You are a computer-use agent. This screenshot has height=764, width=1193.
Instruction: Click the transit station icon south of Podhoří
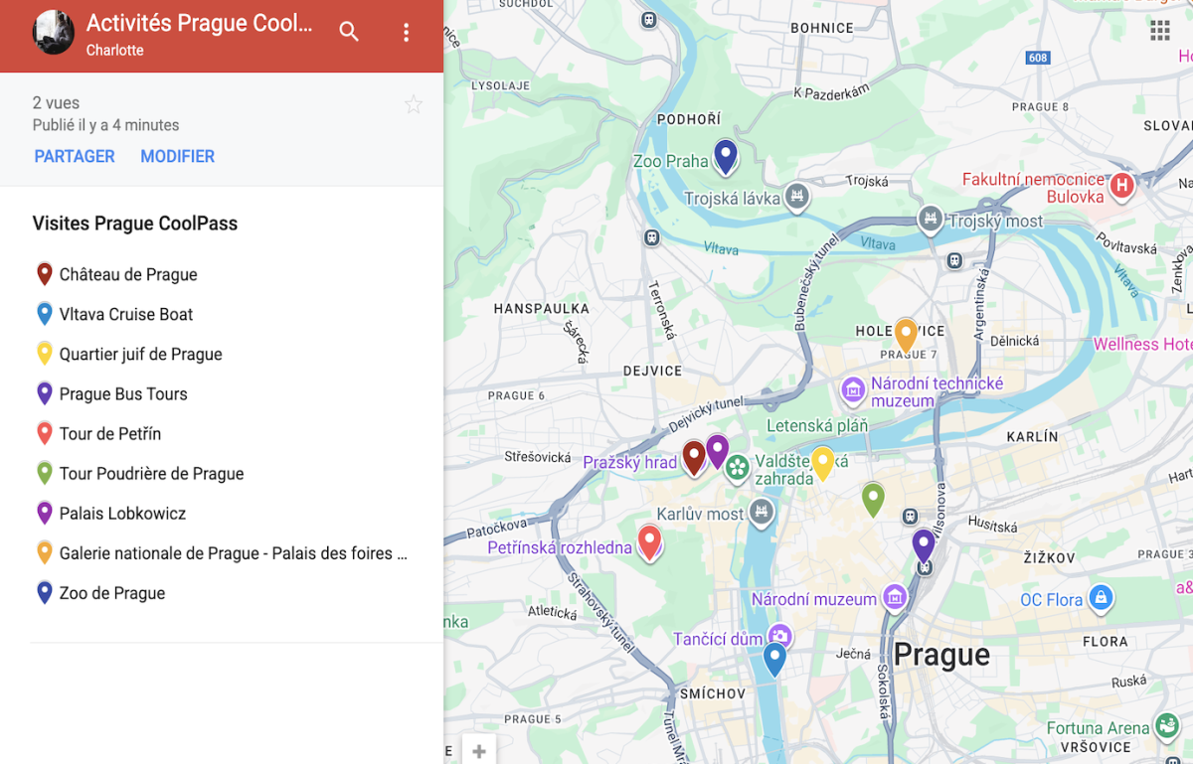[651, 238]
